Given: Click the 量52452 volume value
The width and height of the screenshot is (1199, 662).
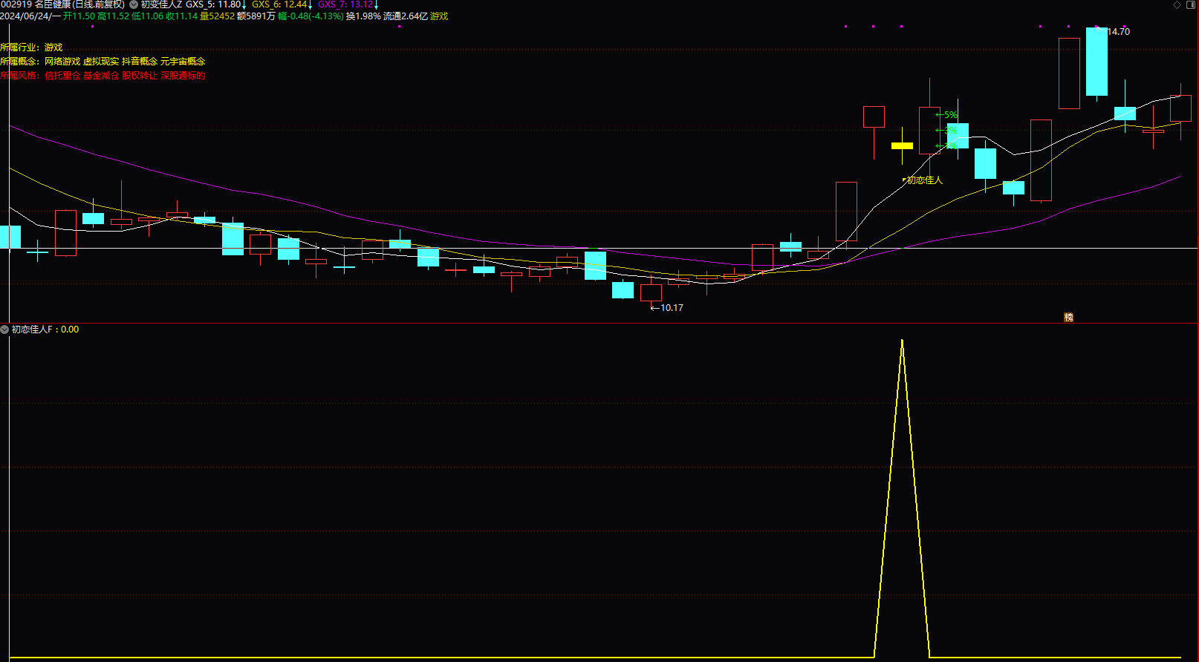Looking at the screenshot, I should pyautogui.click(x=217, y=16).
